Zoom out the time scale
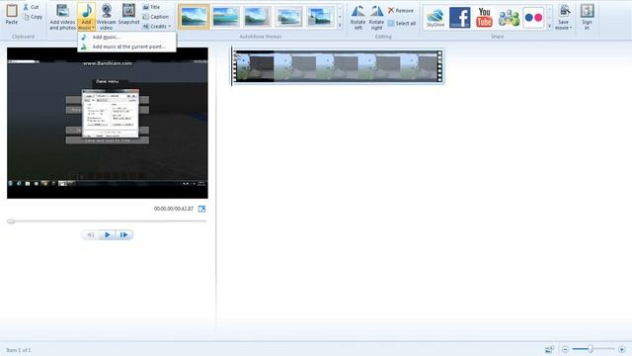The image size is (632, 356). tap(565, 349)
